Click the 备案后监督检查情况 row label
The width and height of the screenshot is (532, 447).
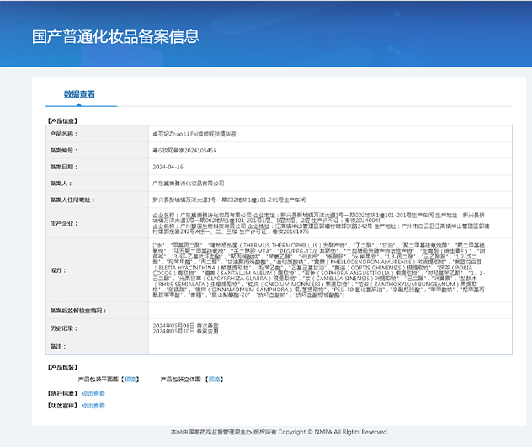tap(82, 311)
